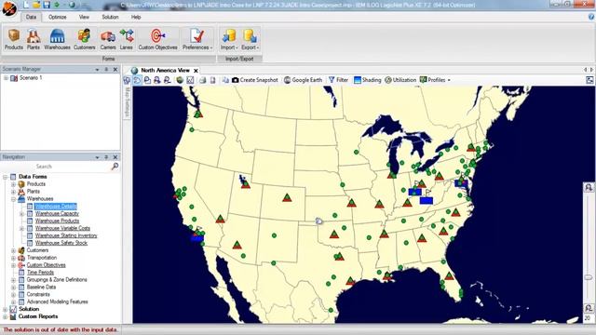Open the Help menu tab
The image size is (596, 335).
(136, 17)
